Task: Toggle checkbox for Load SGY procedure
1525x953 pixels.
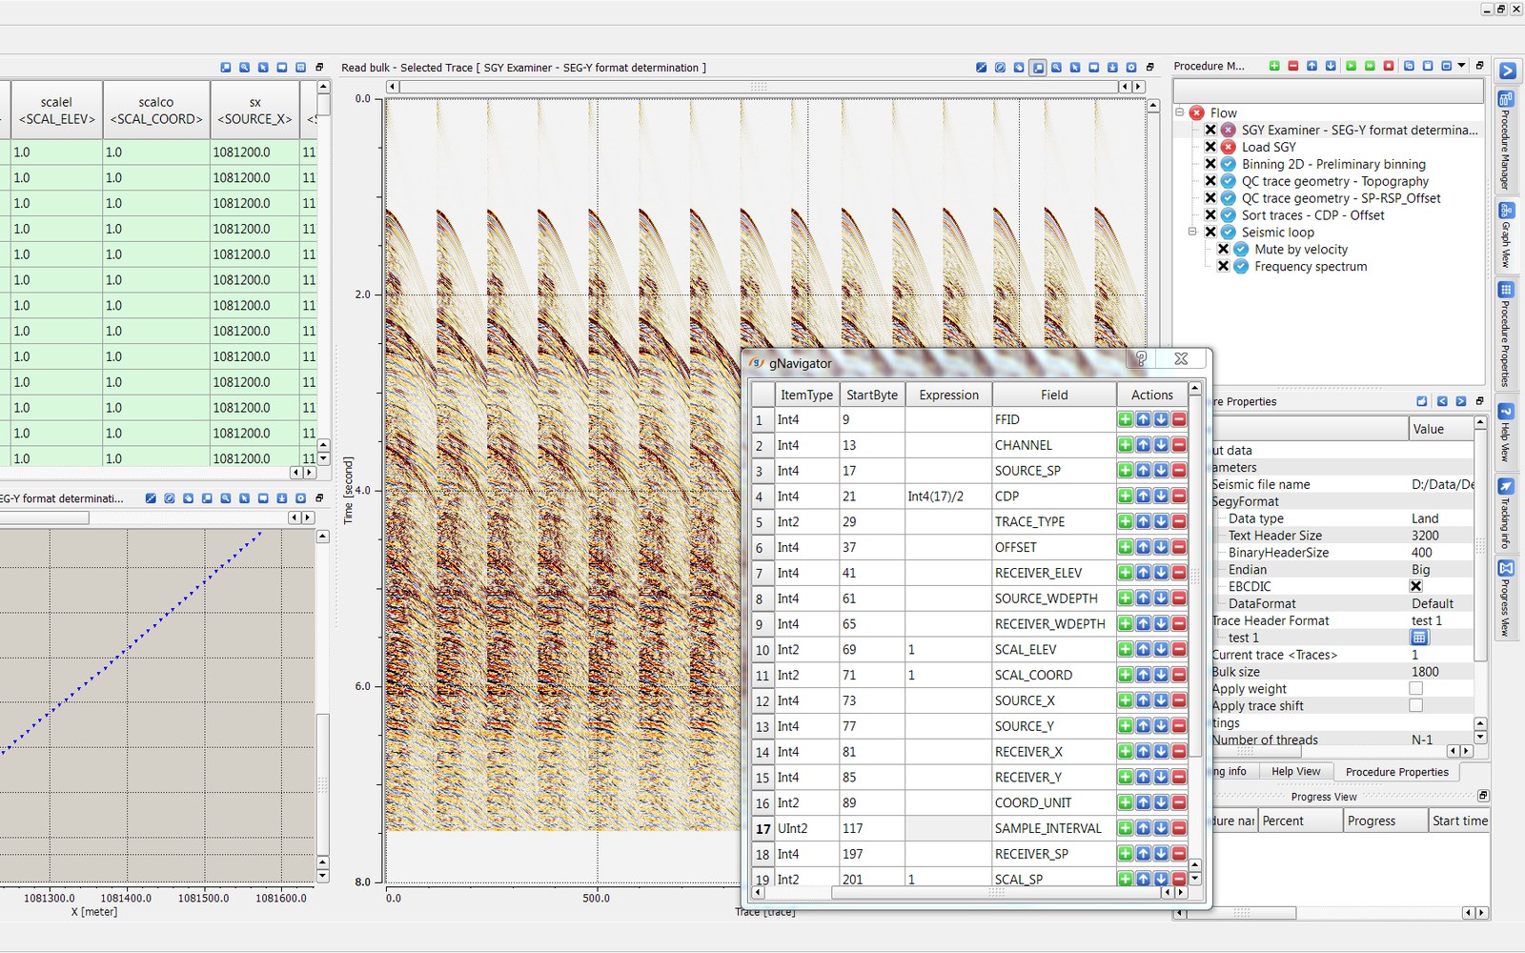Action: pyautogui.click(x=1210, y=147)
